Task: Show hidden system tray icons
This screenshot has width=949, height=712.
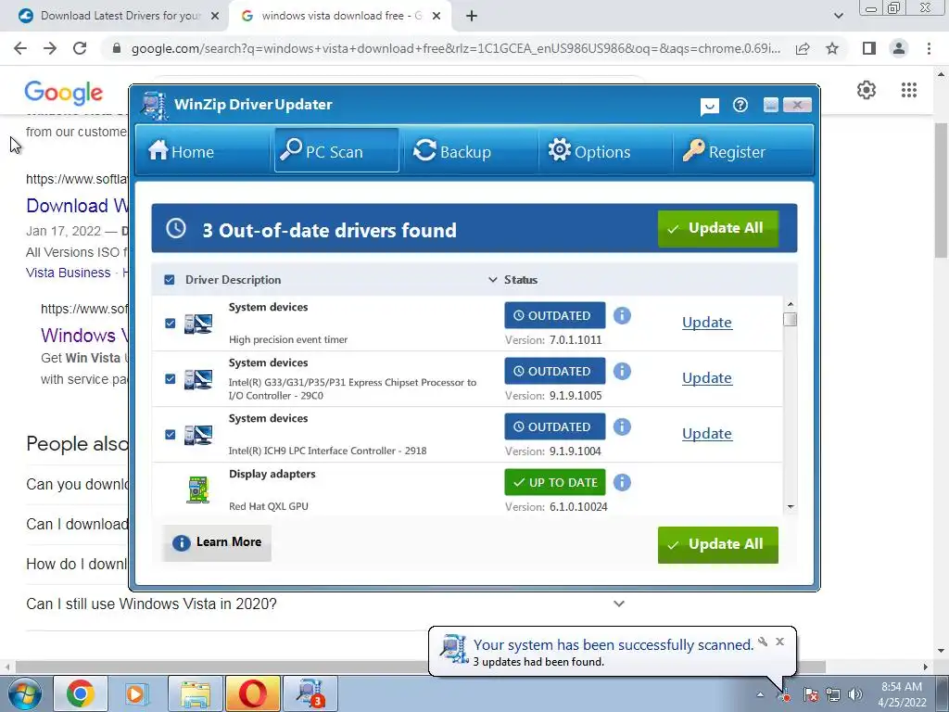Action: (x=760, y=695)
